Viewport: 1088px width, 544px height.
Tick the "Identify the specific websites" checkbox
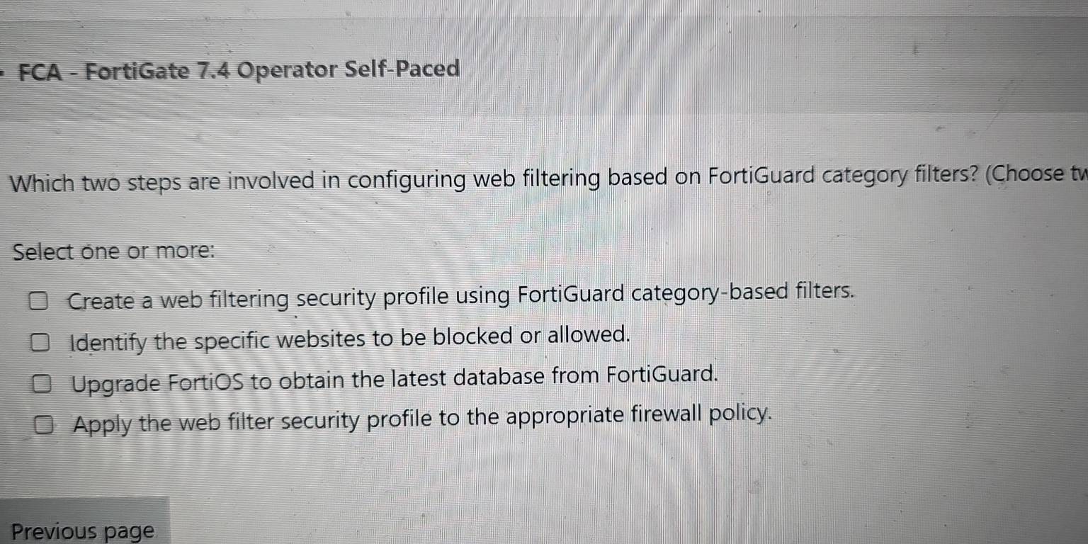click(x=40, y=344)
